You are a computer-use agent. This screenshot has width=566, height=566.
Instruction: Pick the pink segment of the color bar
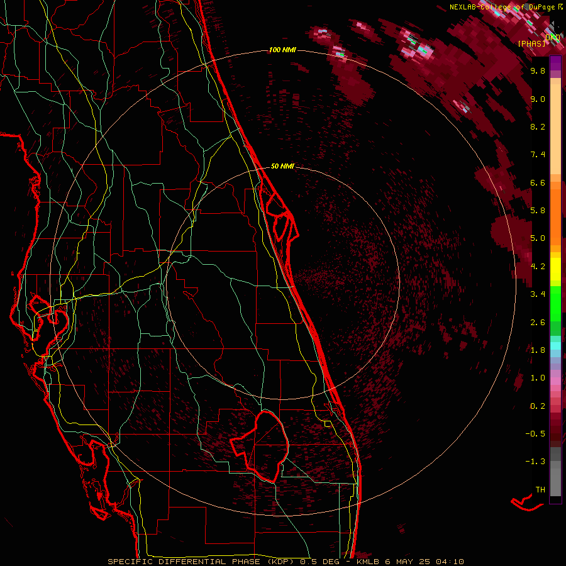(x=555, y=381)
